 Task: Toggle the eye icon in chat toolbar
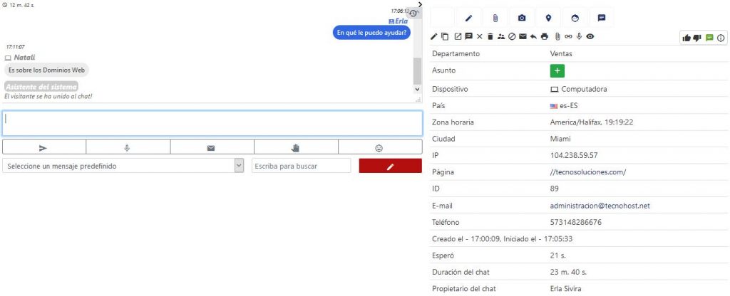[590, 36]
